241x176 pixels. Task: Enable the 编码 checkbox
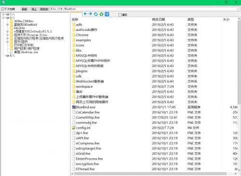pyautogui.click(x=120, y=15)
